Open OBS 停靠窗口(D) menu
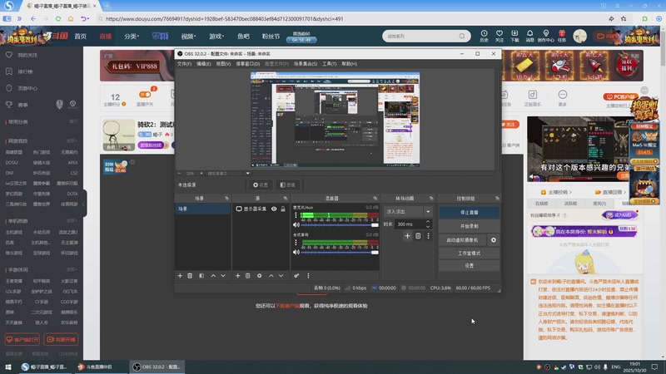 [247, 64]
